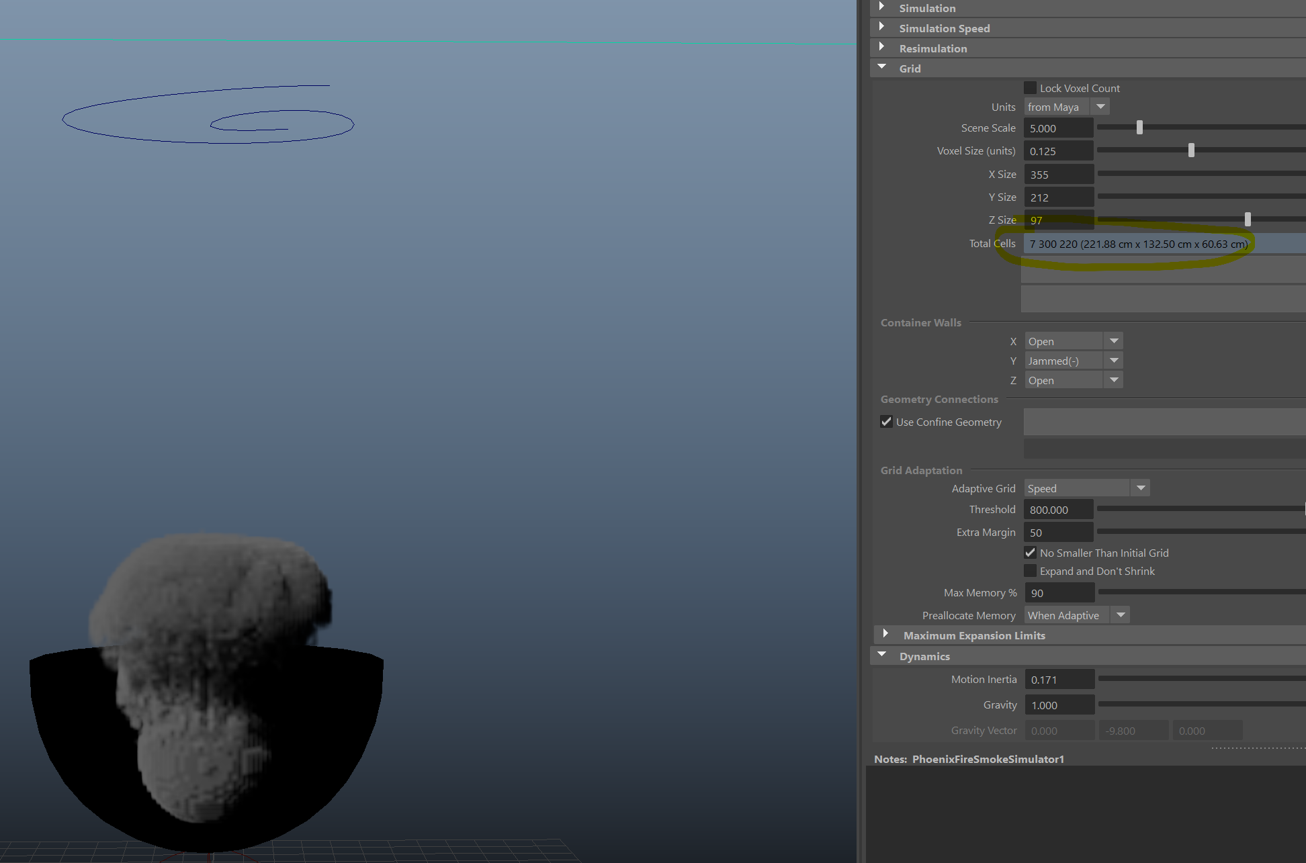Click the Z Size field
The image size is (1306, 863).
click(x=1059, y=220)
